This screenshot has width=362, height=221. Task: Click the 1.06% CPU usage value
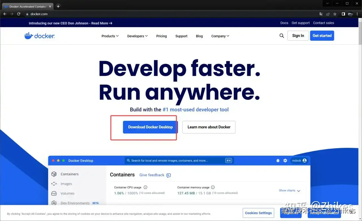pos(119,193)
